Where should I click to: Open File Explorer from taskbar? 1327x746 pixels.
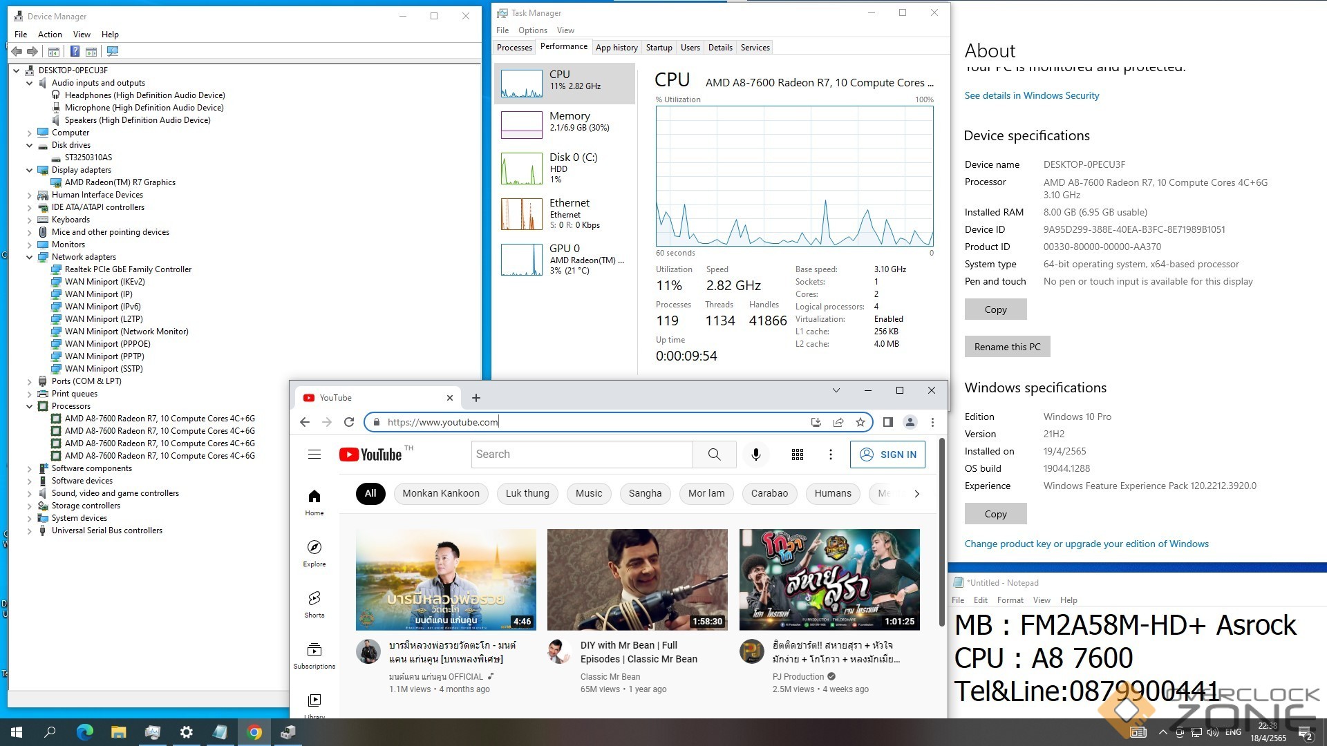(x=118, y=732)
